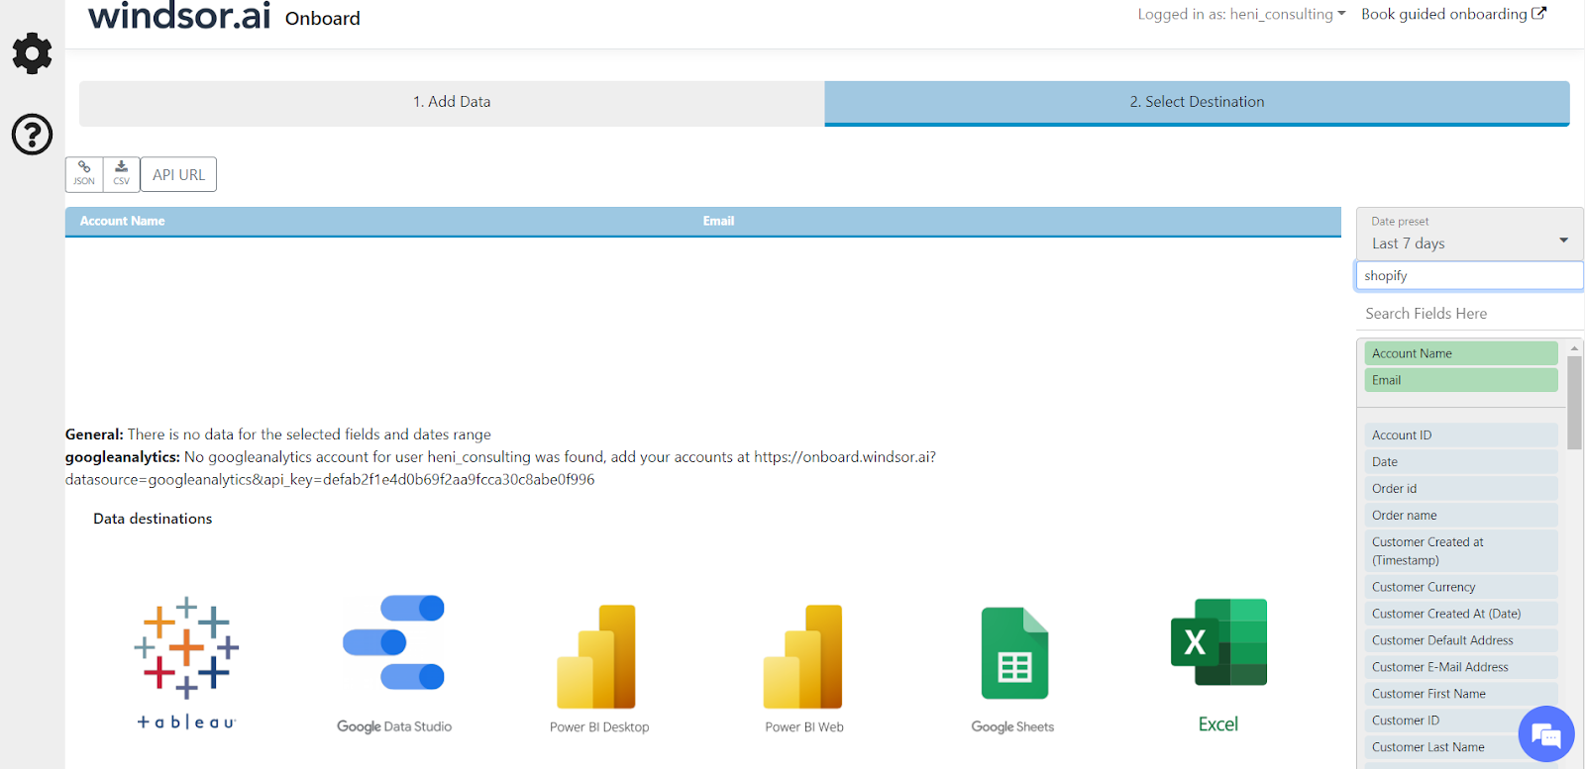Choose the Google Data Studio destination
1585x769 pixels.
[394, 663]
